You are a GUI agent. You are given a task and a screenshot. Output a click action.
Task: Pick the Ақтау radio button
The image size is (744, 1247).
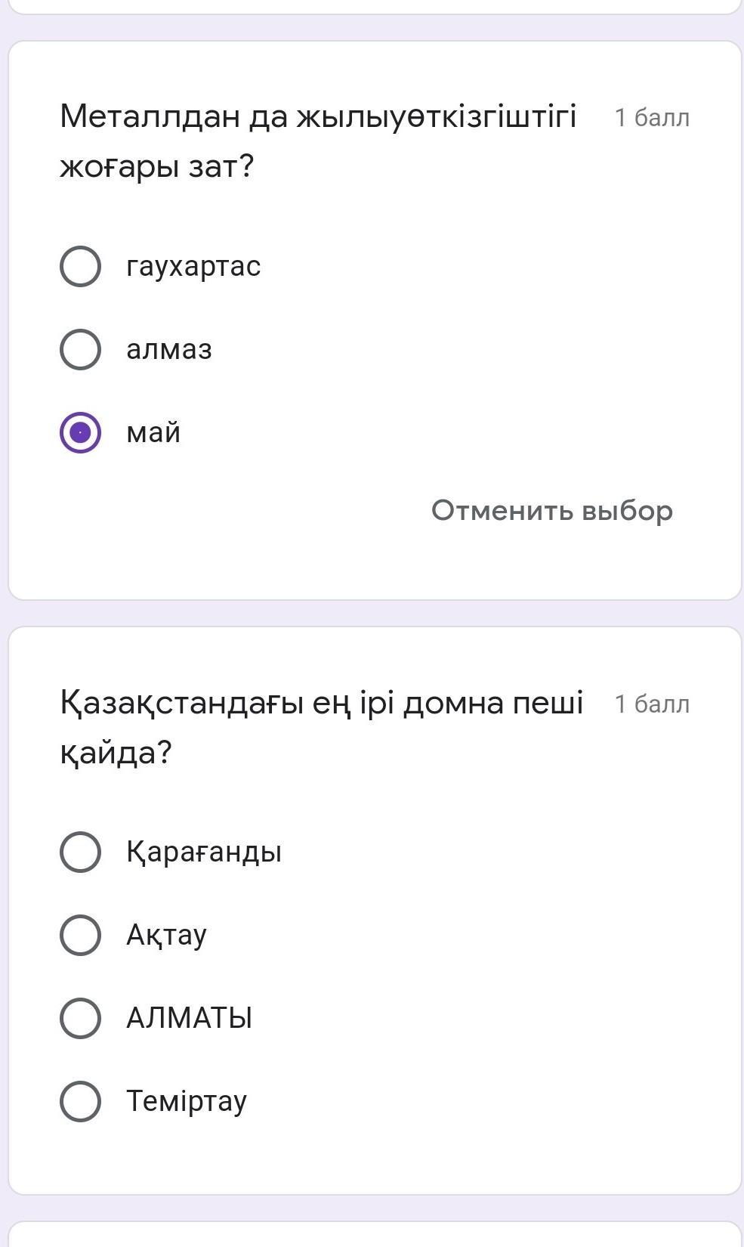tap(80, 935)
